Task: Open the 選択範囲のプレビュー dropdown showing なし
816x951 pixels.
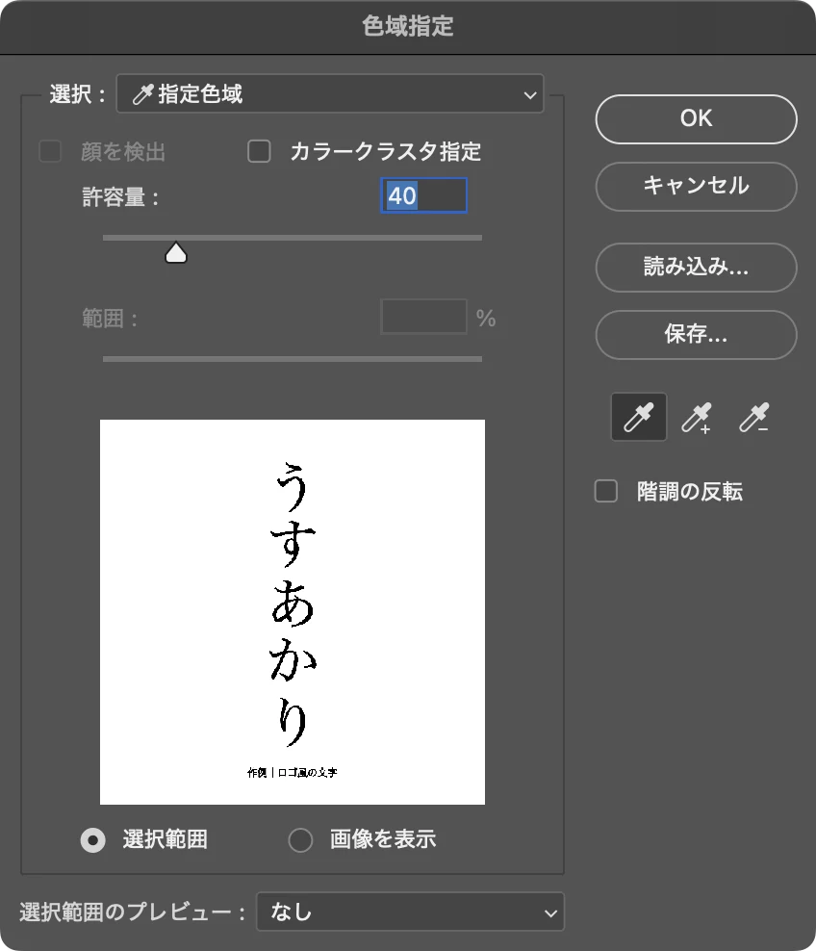Action: coord(411,912)
